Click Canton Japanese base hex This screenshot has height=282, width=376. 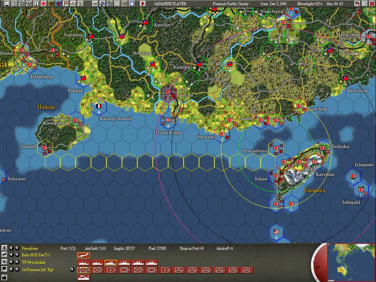168,93
